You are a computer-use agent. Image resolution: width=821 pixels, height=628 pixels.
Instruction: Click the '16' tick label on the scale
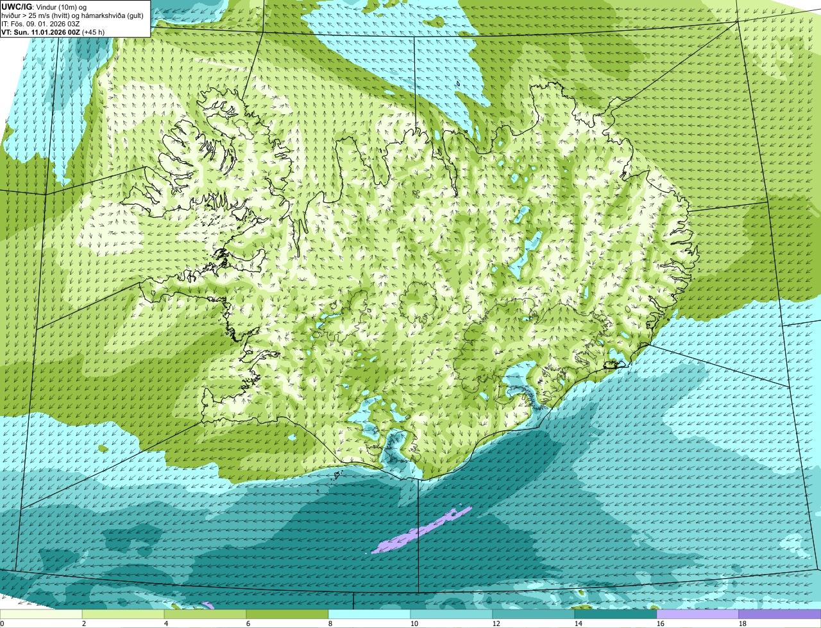point(661,624)
